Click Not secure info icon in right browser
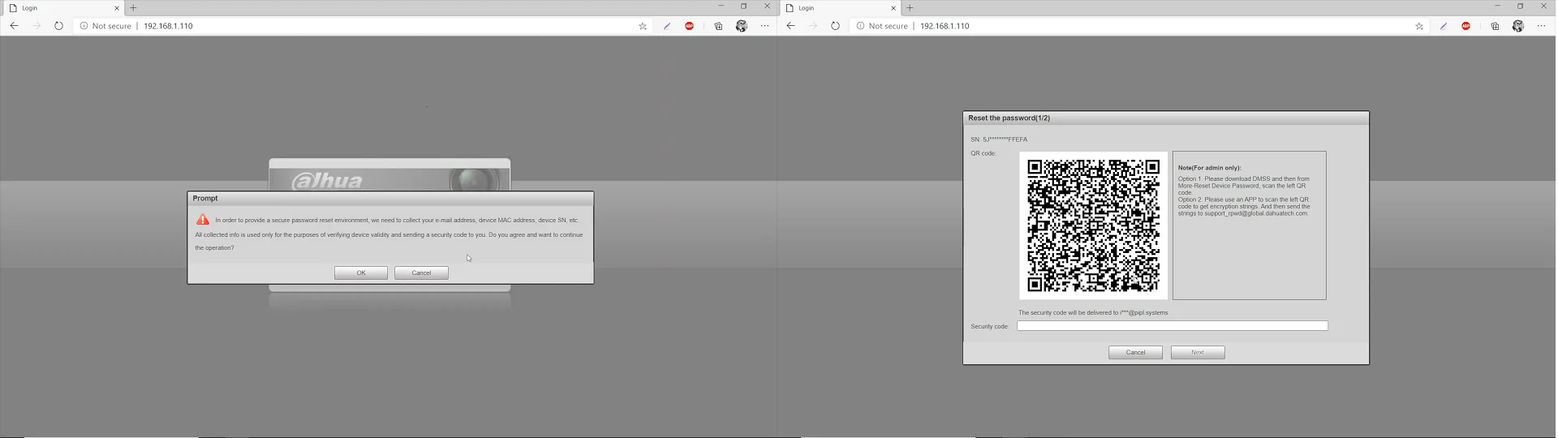 pyautogui.click(x=860, y=26)
